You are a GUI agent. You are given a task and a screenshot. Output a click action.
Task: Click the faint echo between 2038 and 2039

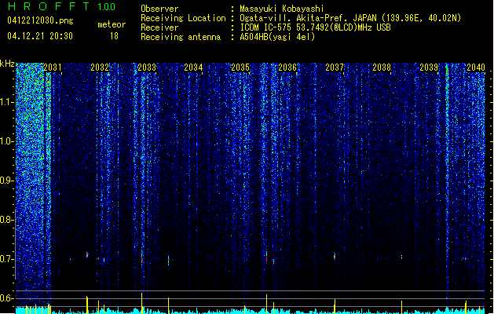(x=401, y=257)
